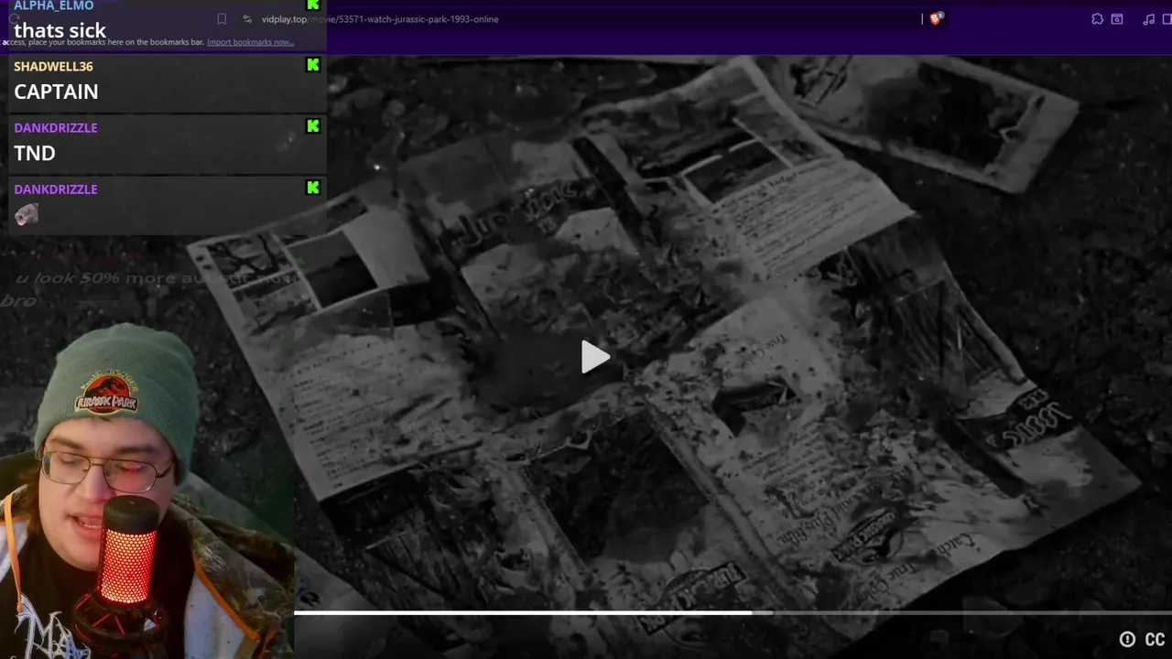
Task: Click the Kick badge beside SHADWELL36
Action: (313, 65)
